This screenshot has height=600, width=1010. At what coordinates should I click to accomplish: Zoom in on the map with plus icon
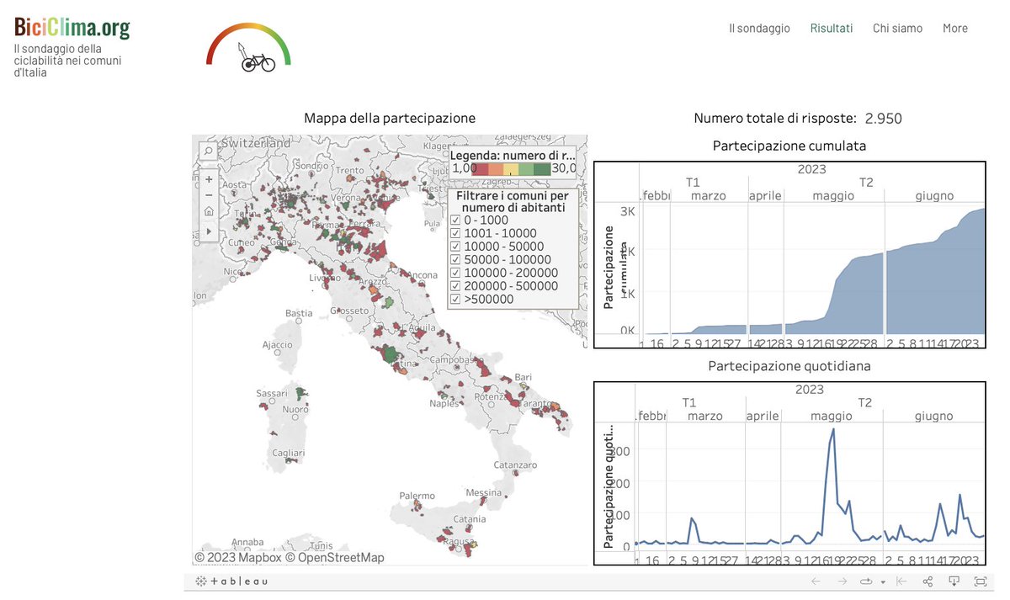208,179
